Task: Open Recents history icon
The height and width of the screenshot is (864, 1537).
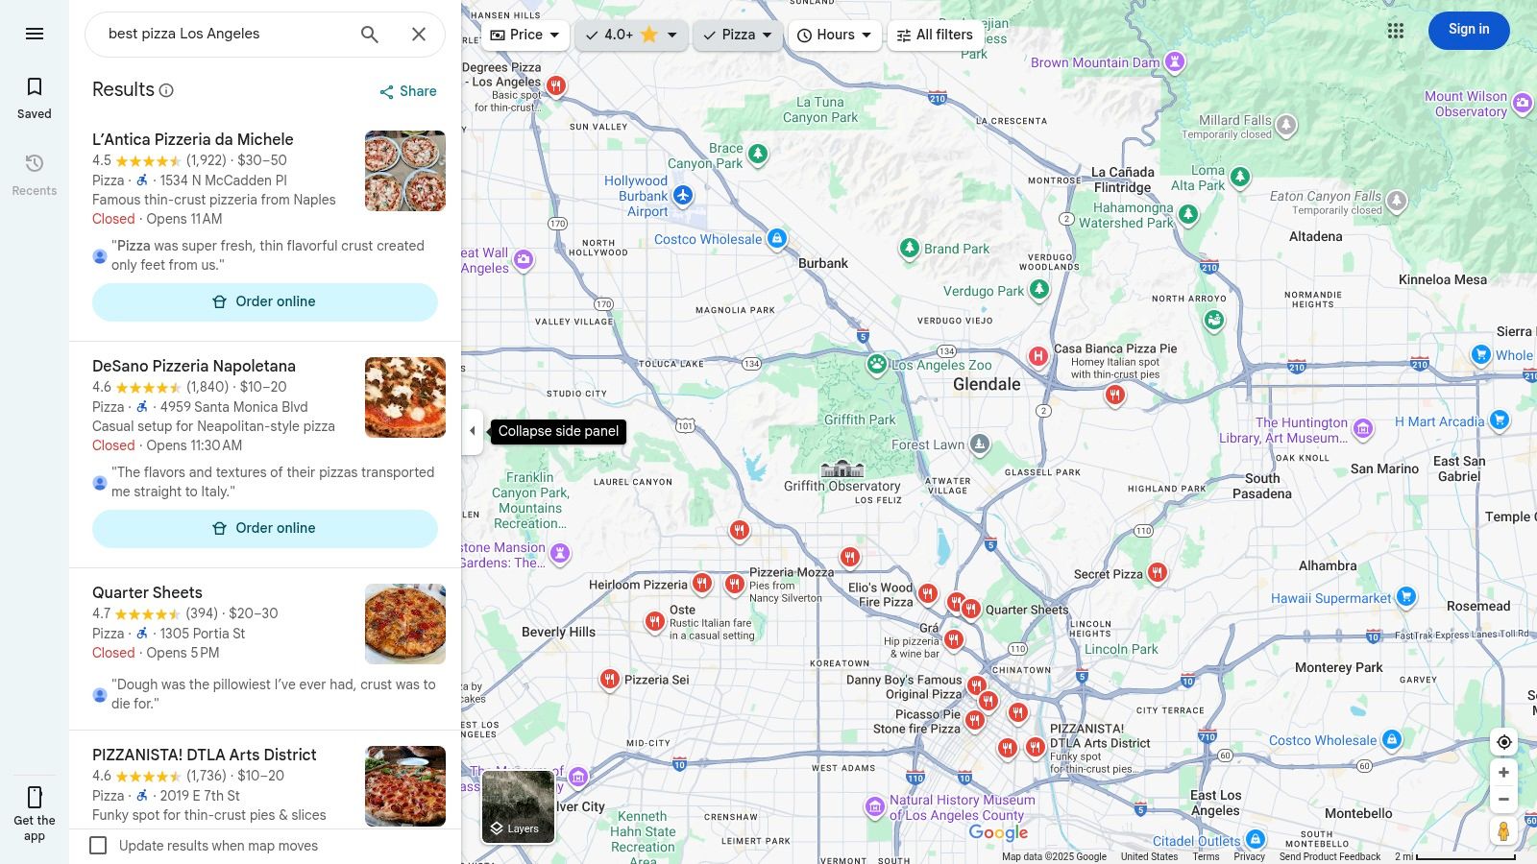Action: point(35,163)
